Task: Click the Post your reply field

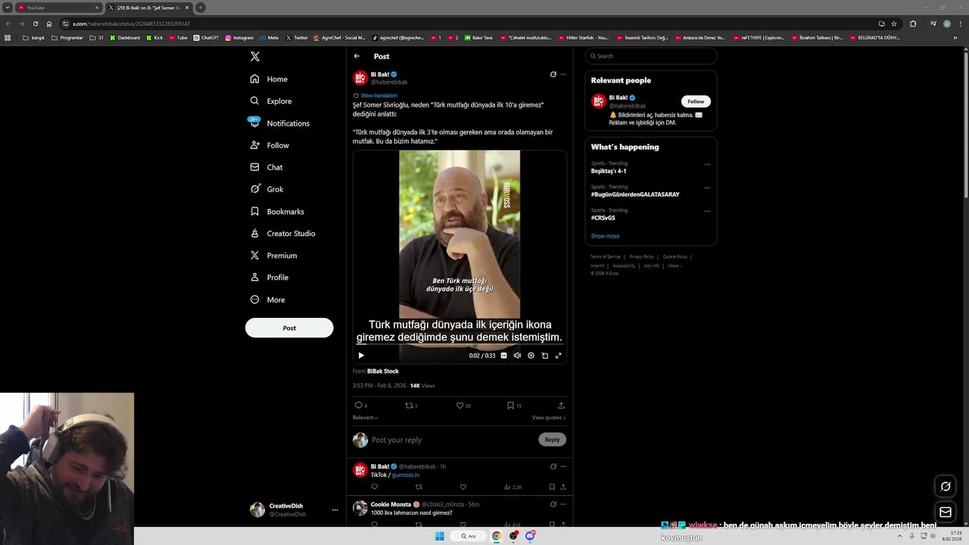Action: click(x=453, y=440)
